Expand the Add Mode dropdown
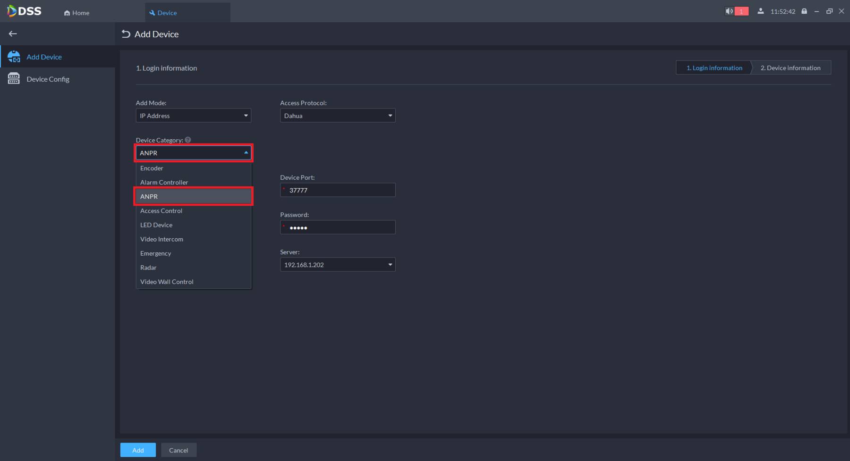The width and height of the screenshot is (850, 461). coord(193,116)
